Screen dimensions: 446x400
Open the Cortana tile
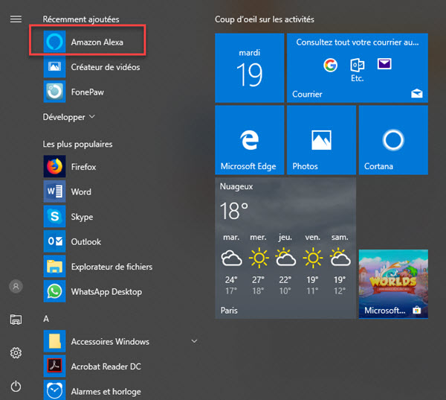tap(393, 140)
